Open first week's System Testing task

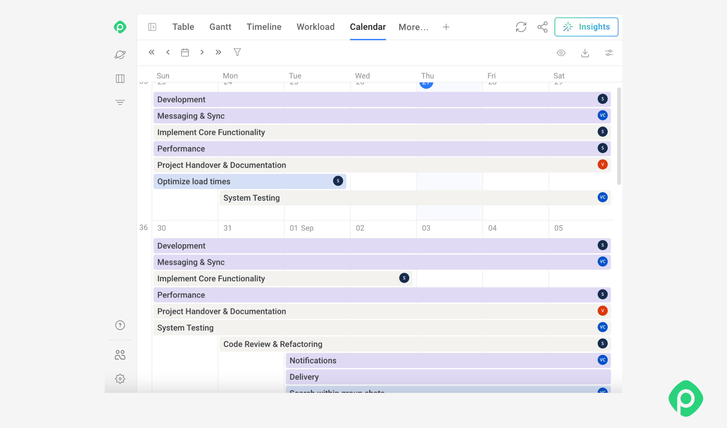click(x=415, y=198)
